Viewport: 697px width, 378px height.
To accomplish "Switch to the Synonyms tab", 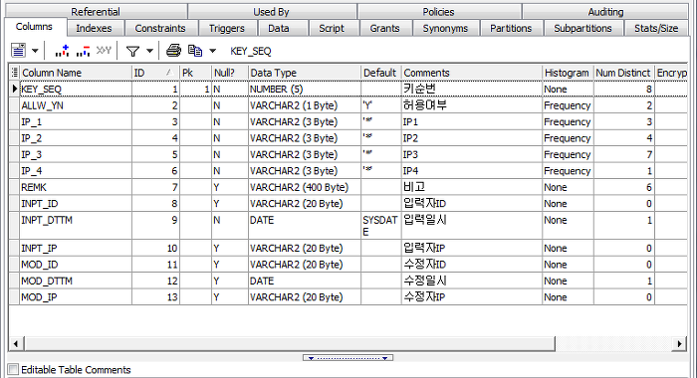I will click(445, 29).
